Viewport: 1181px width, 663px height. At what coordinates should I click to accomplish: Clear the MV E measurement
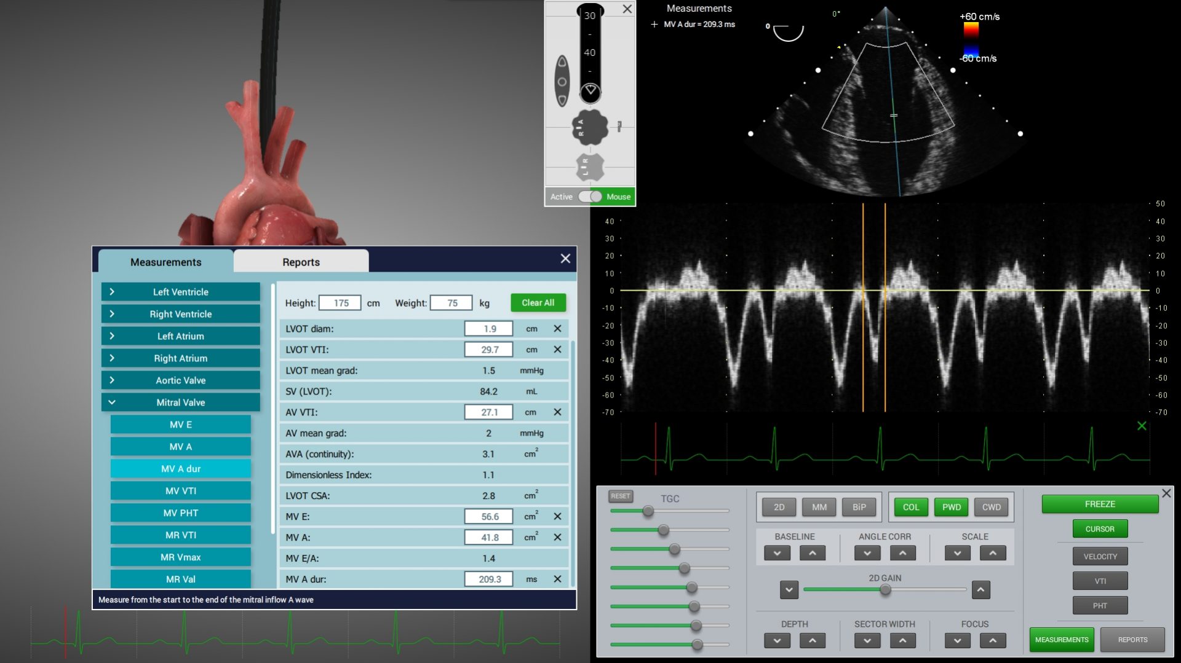pos(557,517)
